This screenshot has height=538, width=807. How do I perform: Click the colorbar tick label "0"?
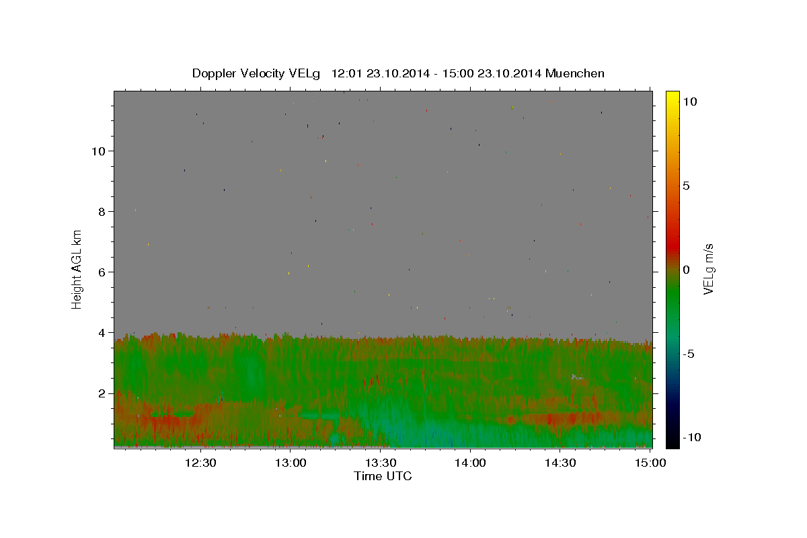(687, 270)
